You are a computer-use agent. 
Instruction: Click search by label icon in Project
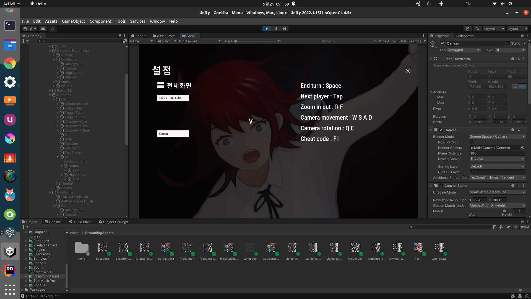tap(508, 227)
